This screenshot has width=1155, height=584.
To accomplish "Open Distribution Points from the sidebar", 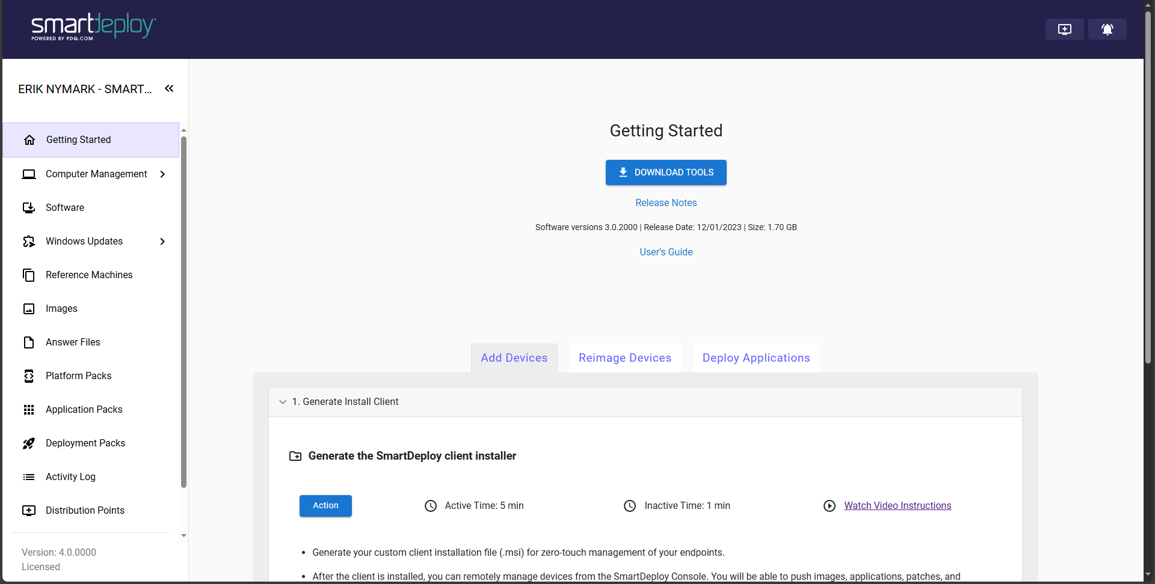I will click(84, 510).
